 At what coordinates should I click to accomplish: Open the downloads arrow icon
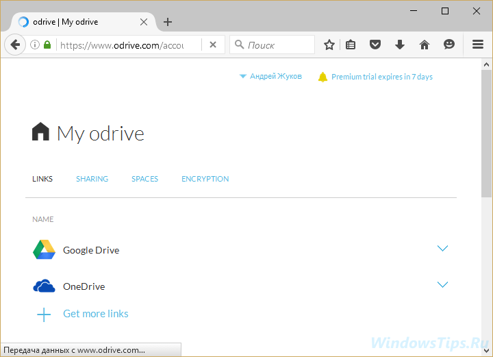(x=400, y=45)
